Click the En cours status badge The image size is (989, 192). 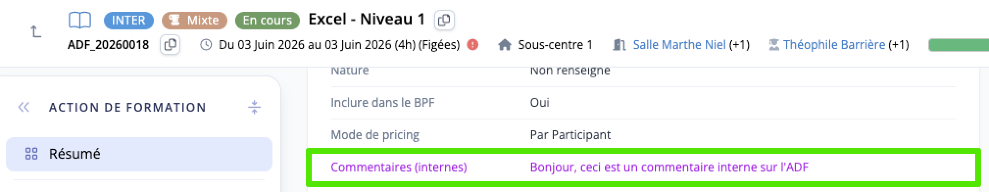coord(268,20)
